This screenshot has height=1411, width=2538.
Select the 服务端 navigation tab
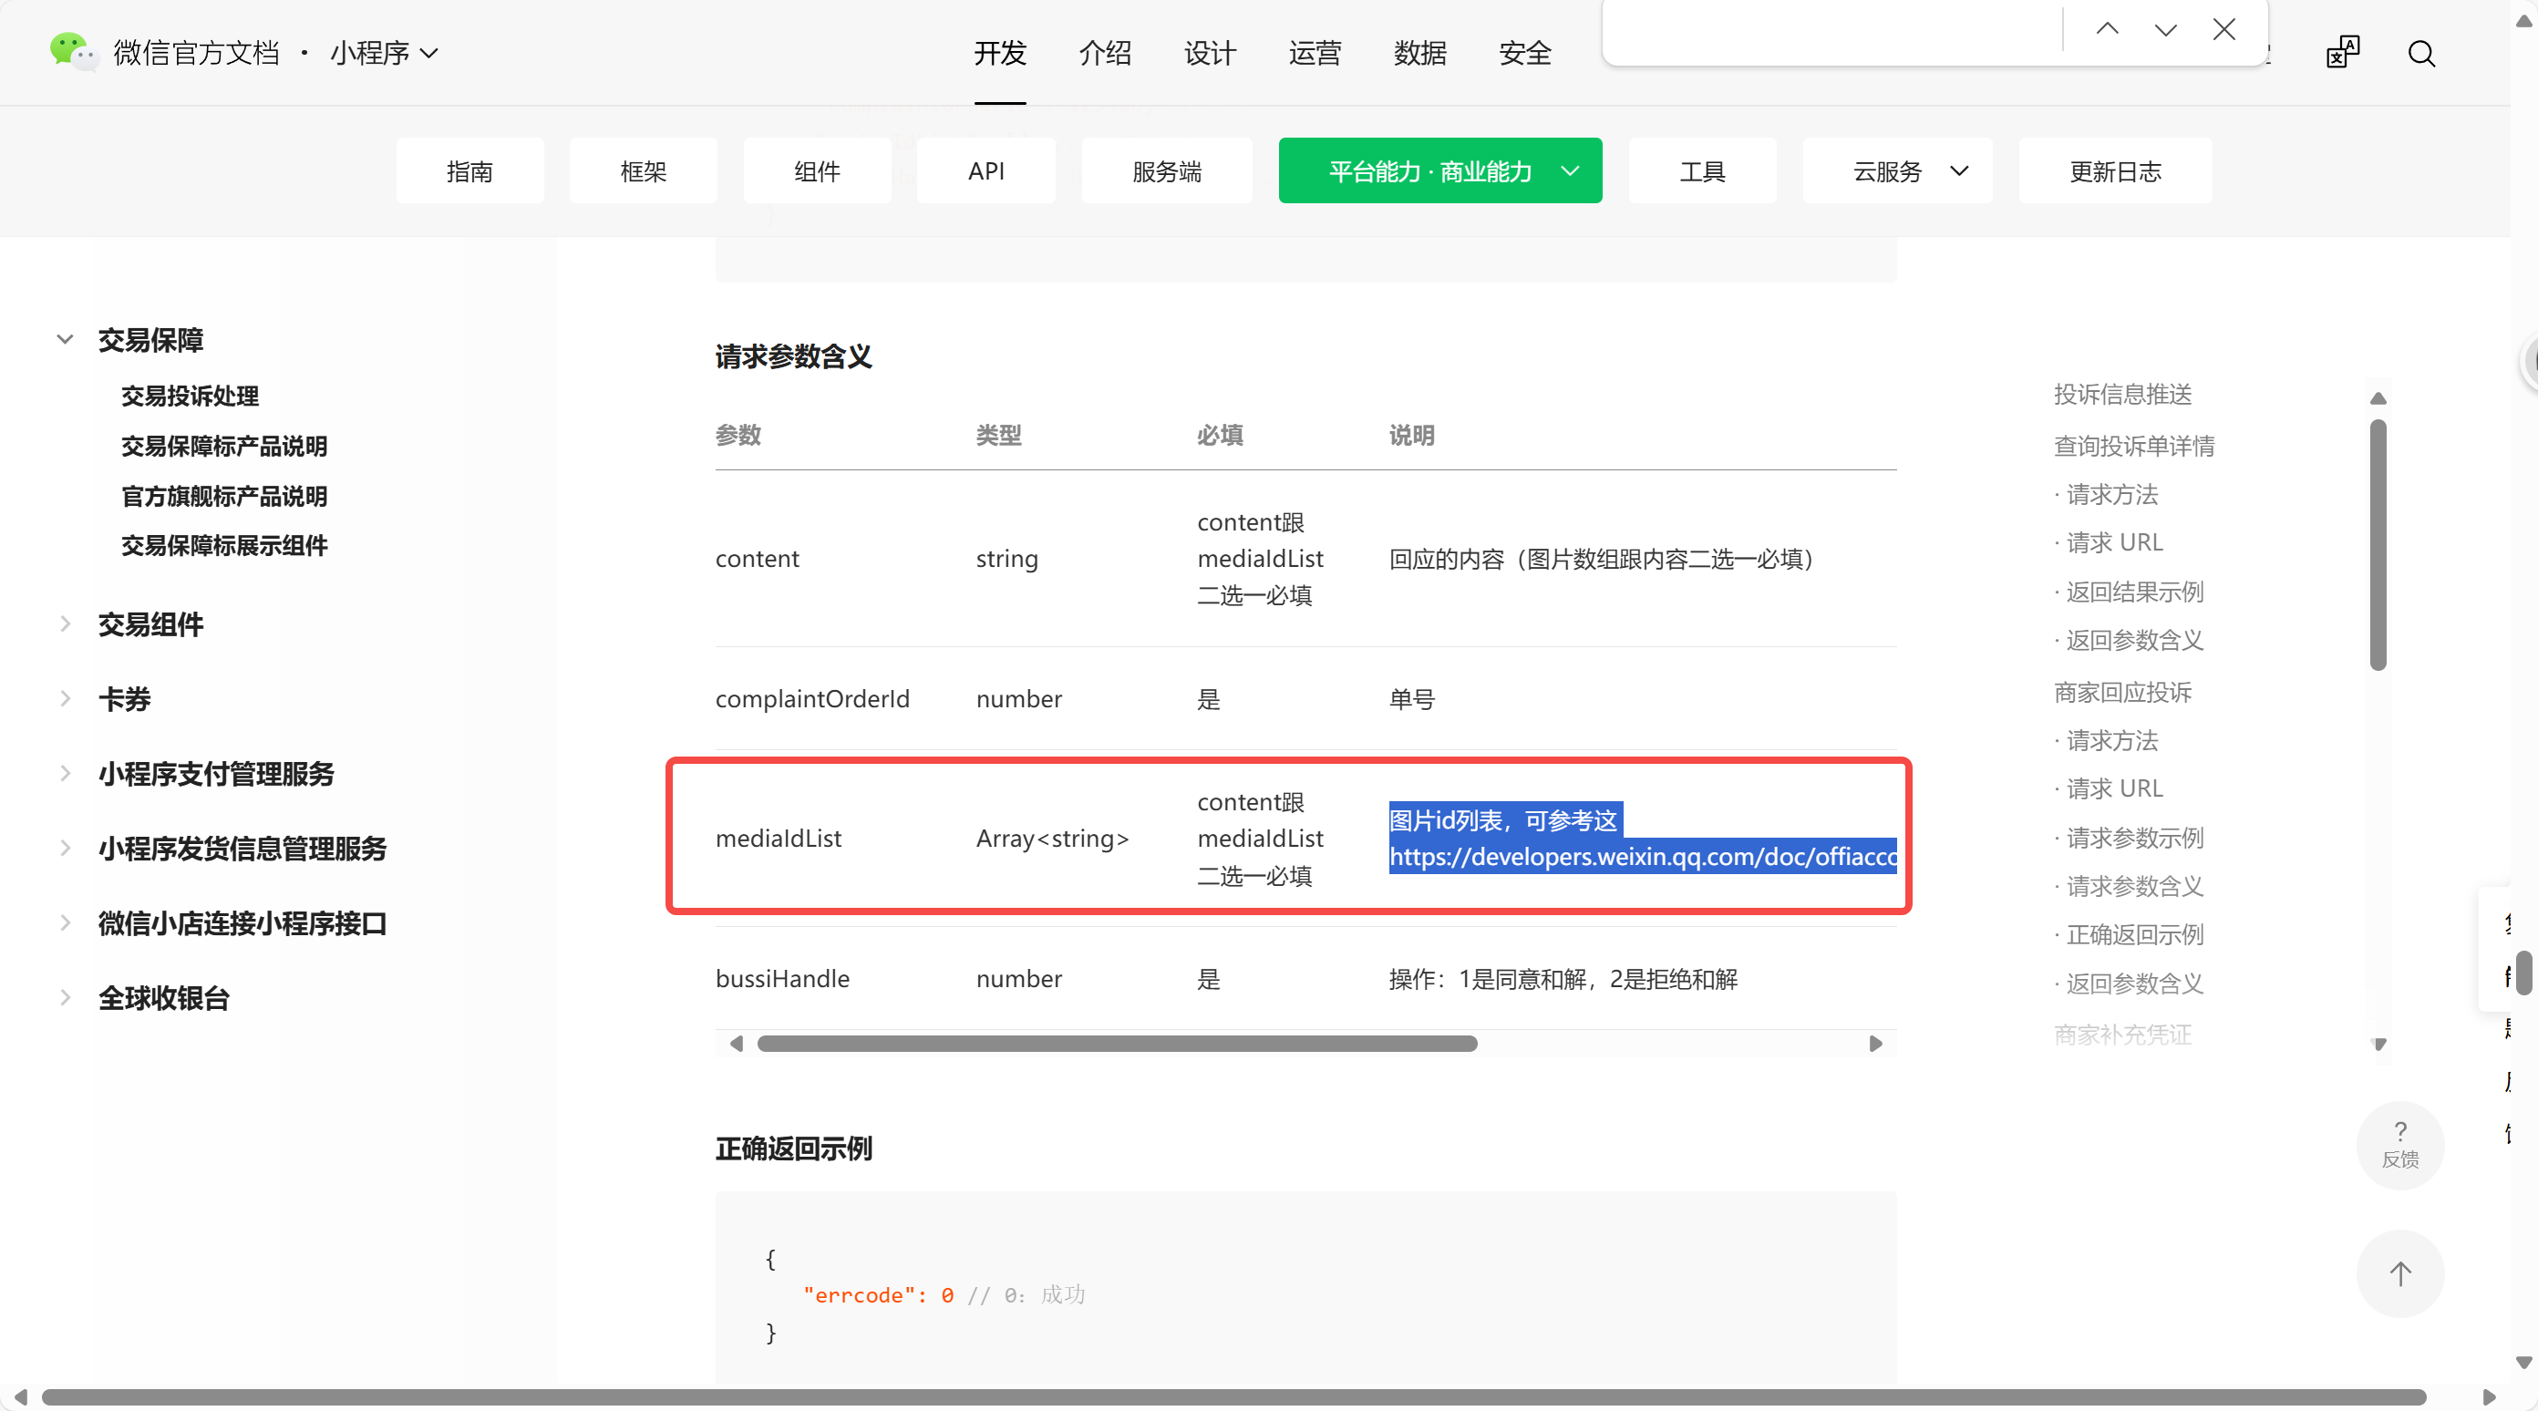(x=1166, y=171)
